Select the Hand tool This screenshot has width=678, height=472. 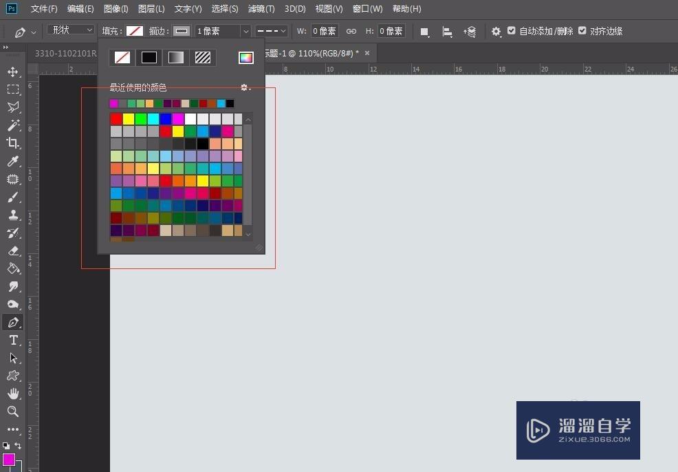[x=12, y=394]
